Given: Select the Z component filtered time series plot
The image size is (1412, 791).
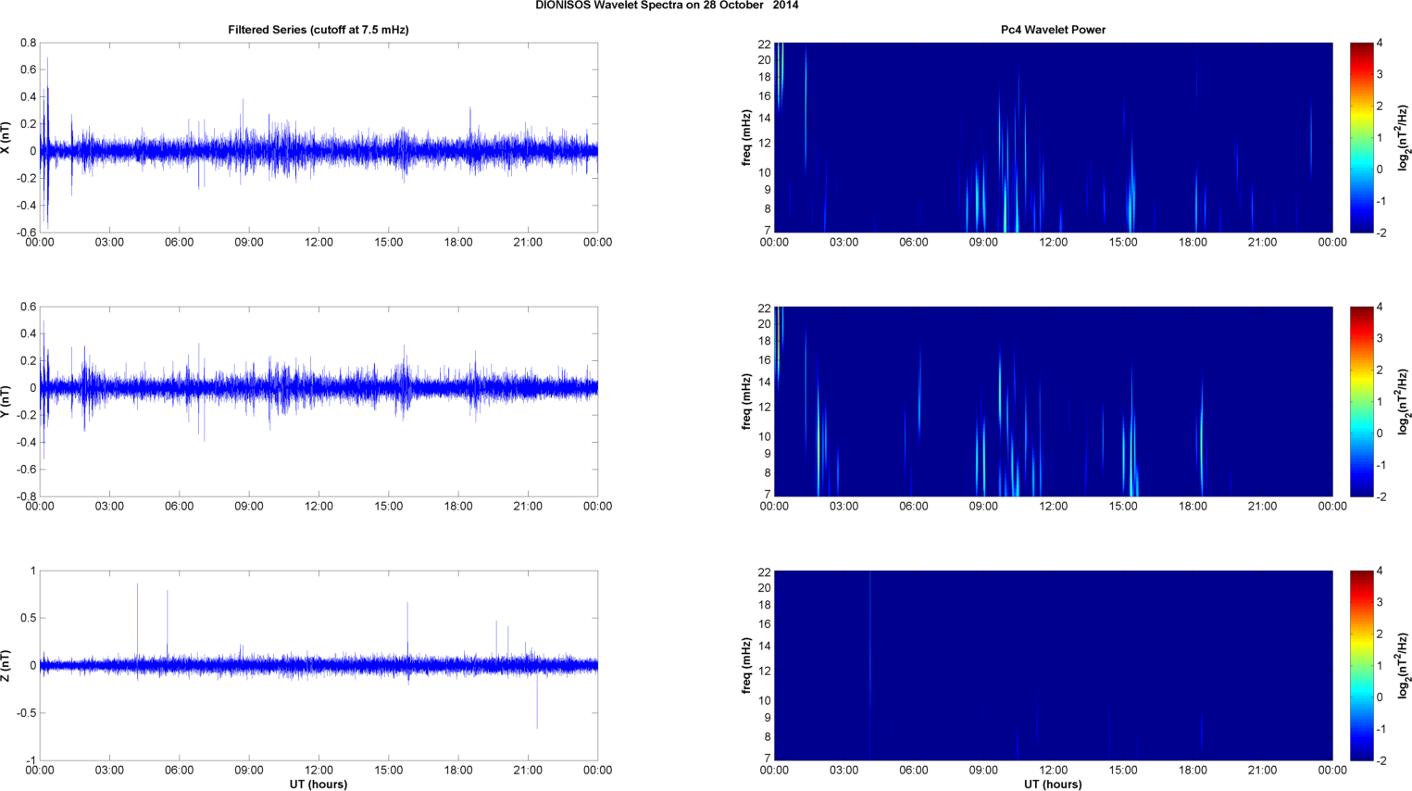Looking at the screenshot, I should [319, 665].
